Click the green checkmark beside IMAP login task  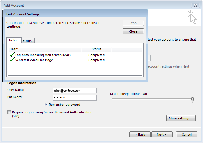click(12, 55)
